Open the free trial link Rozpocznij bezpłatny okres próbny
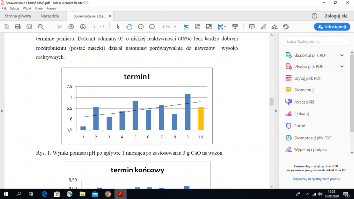Screen dimensions: 354x199 (317, 179)
